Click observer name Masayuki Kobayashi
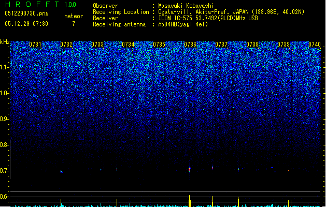 (186, 6)
